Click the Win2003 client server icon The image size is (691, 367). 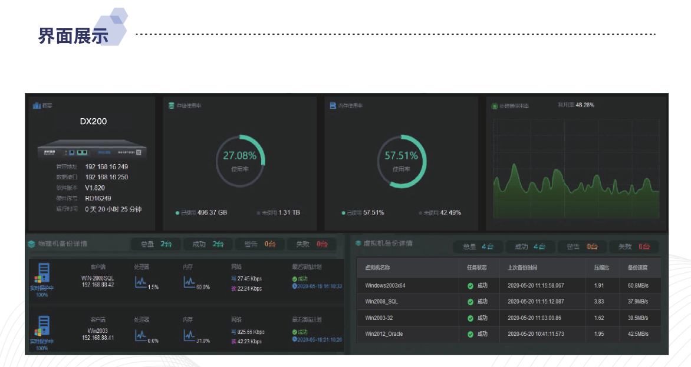(x=43, y=326)
